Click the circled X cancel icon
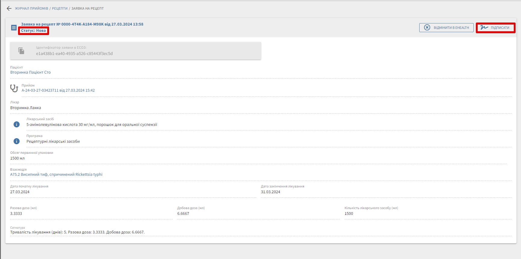Viewport: 521px width, 259px height. [427, 28]
